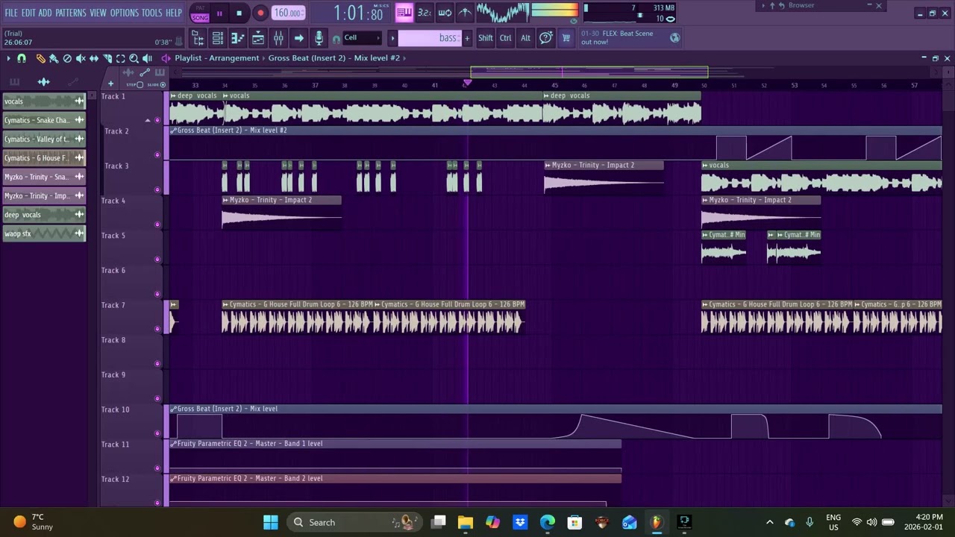
Task: Open the content library shopping cart
Action: click(x=566, y=38)
